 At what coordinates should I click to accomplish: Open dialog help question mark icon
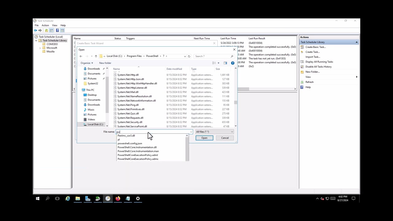[x=232, y=63]
